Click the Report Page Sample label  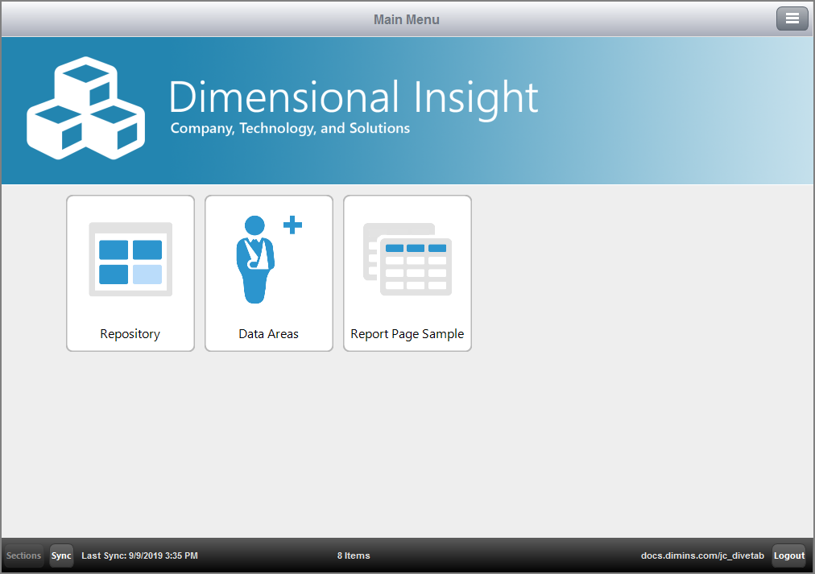point(407,334)
